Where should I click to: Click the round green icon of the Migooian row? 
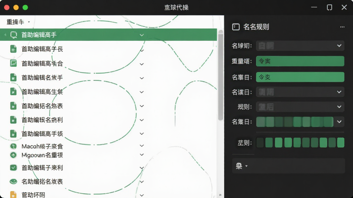[x=13, y=155]
